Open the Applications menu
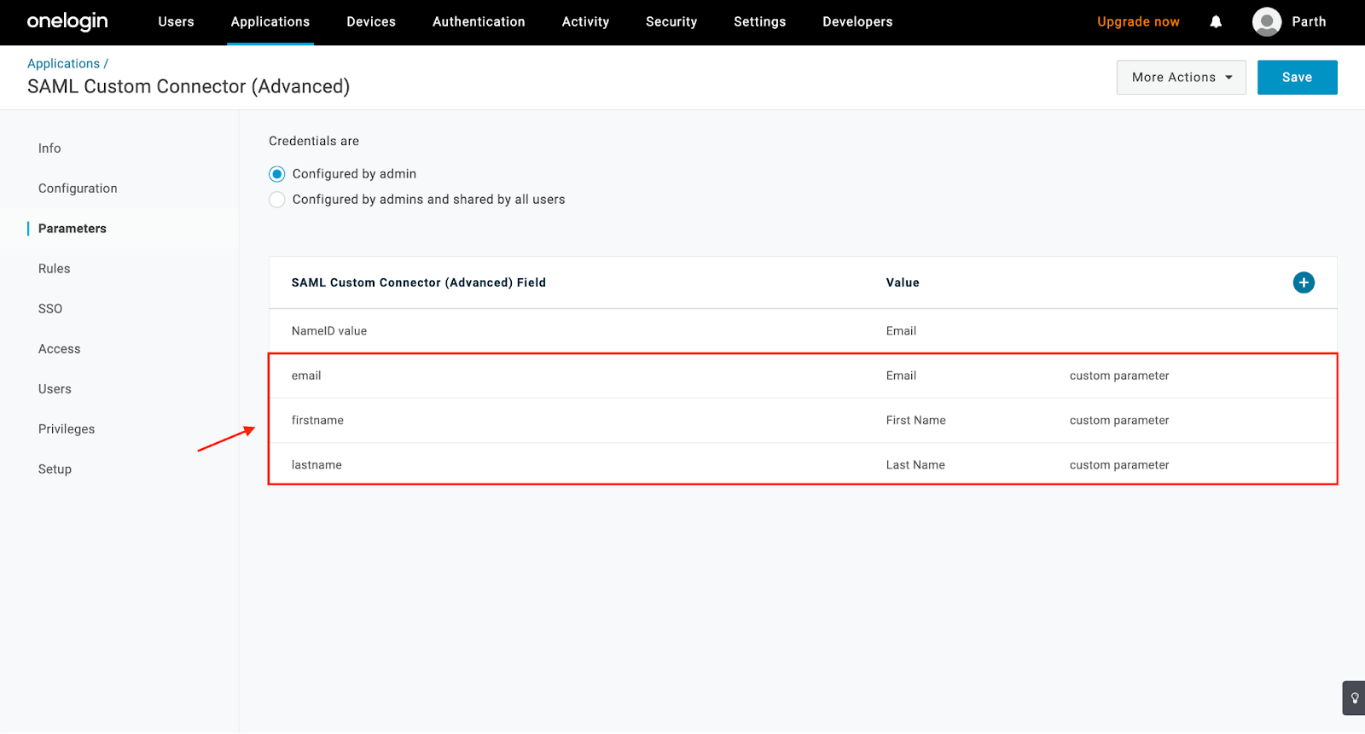 [x=270, y=22]
